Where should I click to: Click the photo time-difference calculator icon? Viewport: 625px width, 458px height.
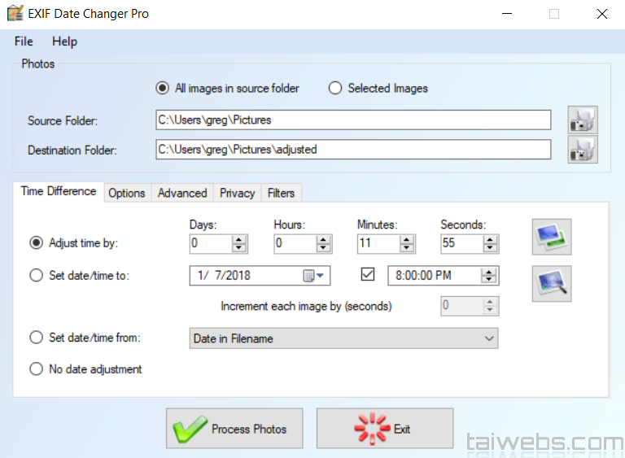[x=551, y=238]
